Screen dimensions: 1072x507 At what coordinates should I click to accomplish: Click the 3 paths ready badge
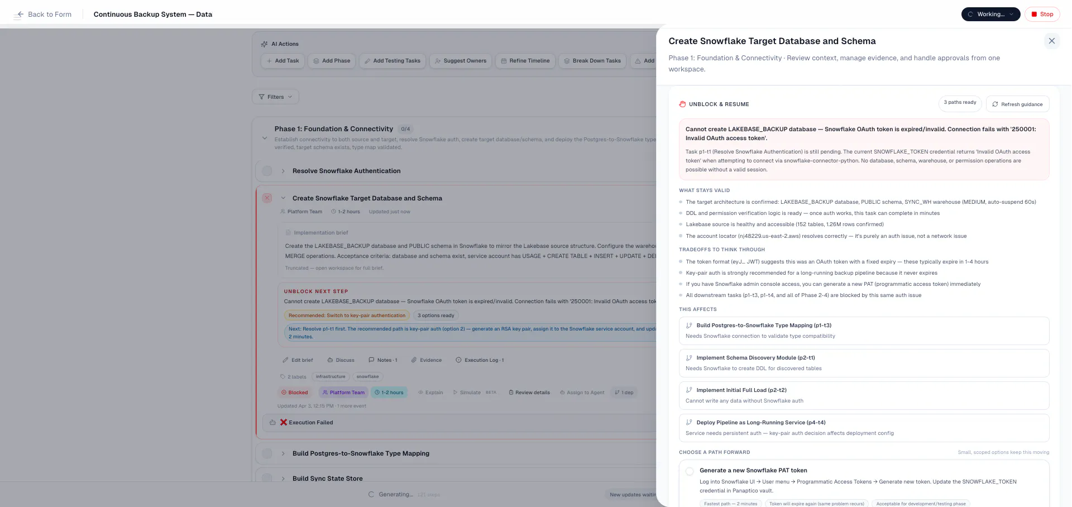tap(960, 103)
